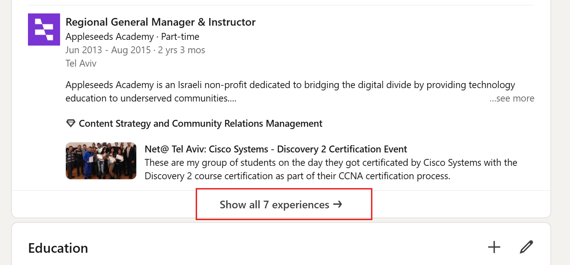Click the Education section heading
The height and width of the screenshot is (265, 570).
[58, 248]
